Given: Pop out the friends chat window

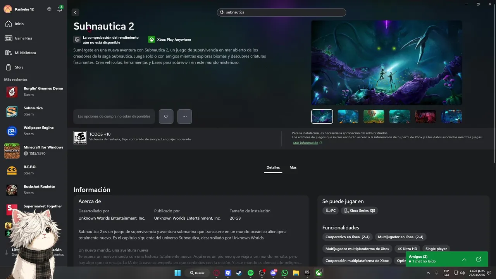Looking at the screenshot, I should click(x=479, y=259).
